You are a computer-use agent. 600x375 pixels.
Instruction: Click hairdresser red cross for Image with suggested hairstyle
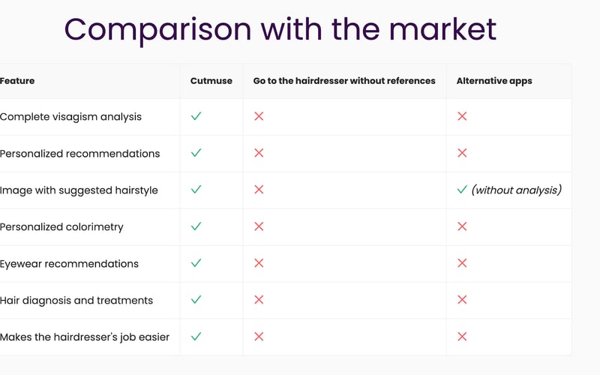259,190
